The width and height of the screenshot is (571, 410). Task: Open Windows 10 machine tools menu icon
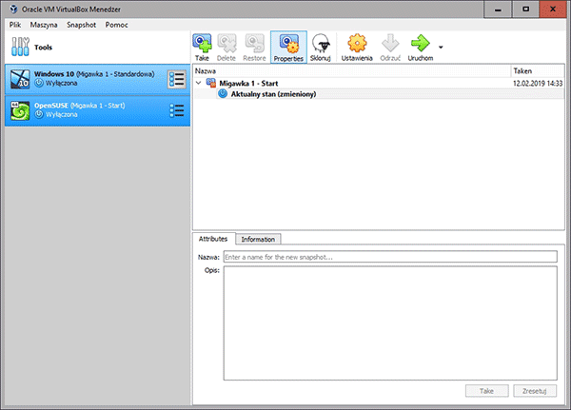[x=177, y=79]
